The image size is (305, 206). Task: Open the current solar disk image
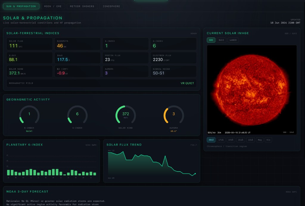coord(252,90)
